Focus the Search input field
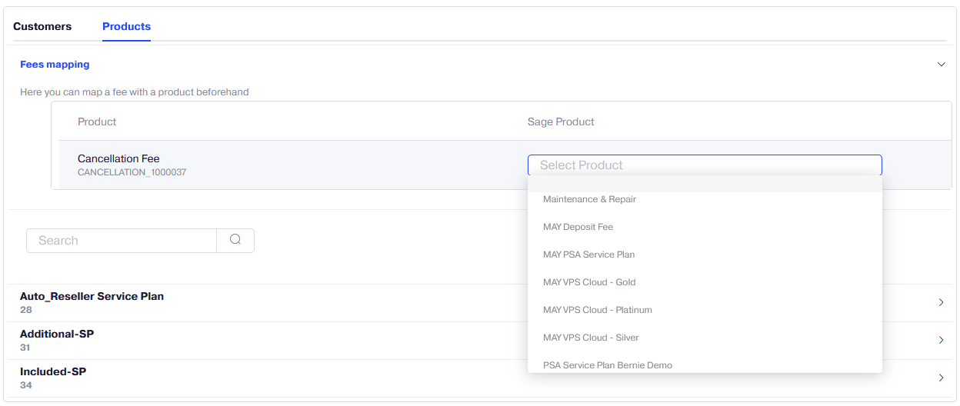The width and height of the screenshot is (960, 406). [x=122, y=241]
